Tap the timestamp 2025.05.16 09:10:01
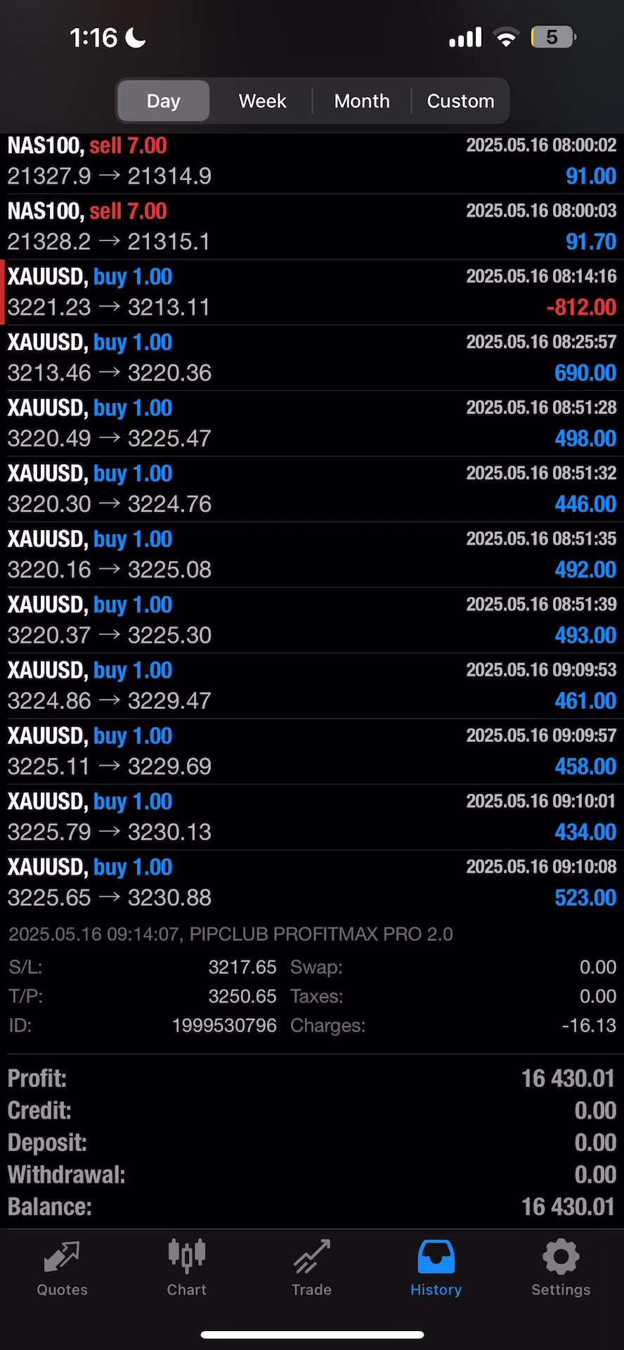624x1350 pixels. 541,801
